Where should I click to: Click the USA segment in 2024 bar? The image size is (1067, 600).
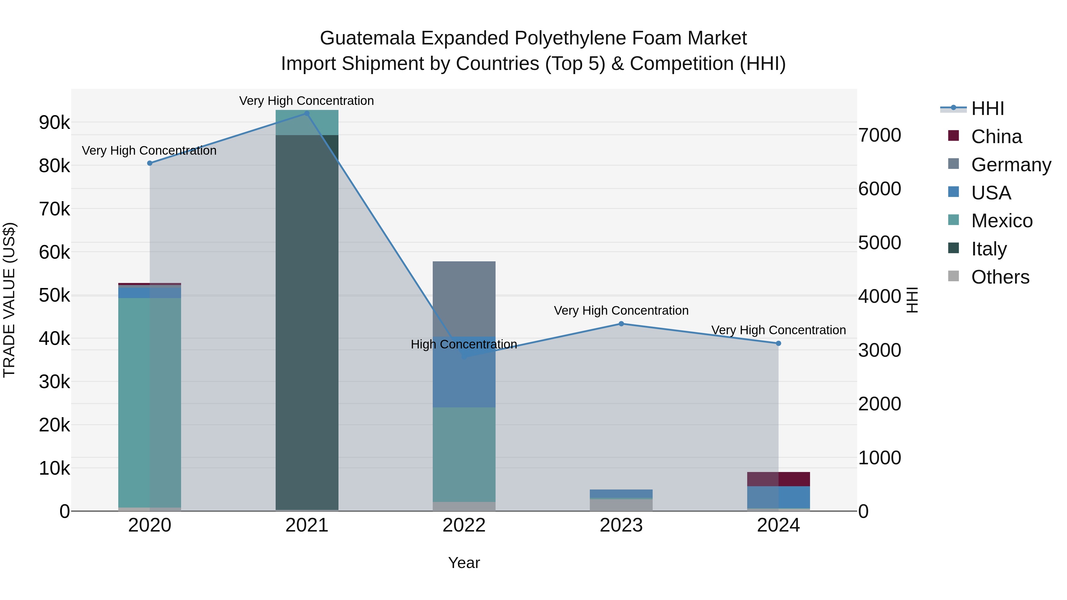pyautogui.click(x=779, y=497)
